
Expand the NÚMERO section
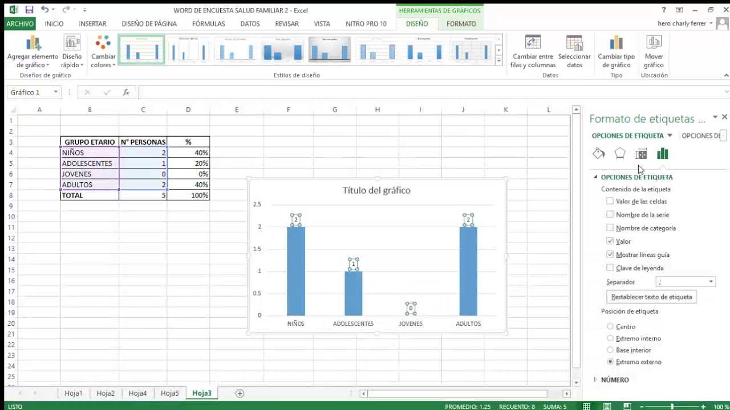(x=595, y=380)
